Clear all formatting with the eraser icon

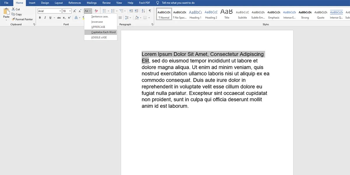pos(96,11)
